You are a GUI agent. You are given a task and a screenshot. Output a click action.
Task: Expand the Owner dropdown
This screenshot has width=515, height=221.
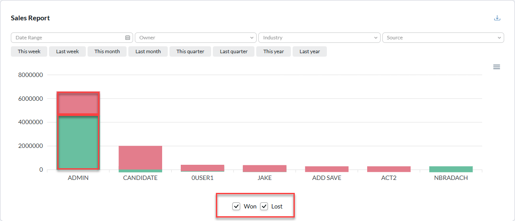tap(196, 38)
